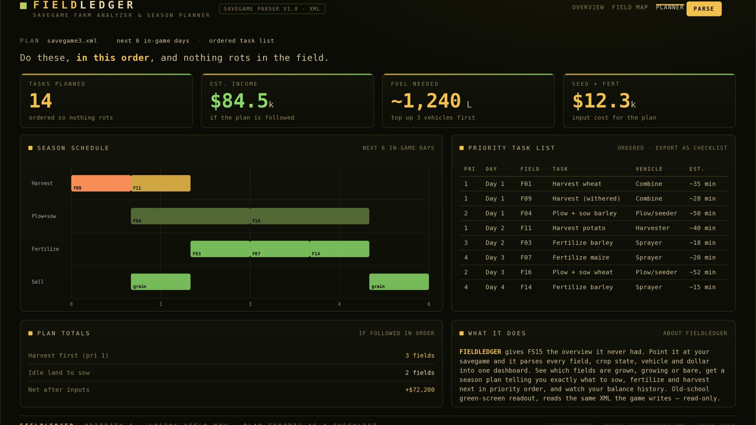This screenshot has height=425, width=756.
Task: Click the Plan Totals panel square icon
Action: coord(30,333)
